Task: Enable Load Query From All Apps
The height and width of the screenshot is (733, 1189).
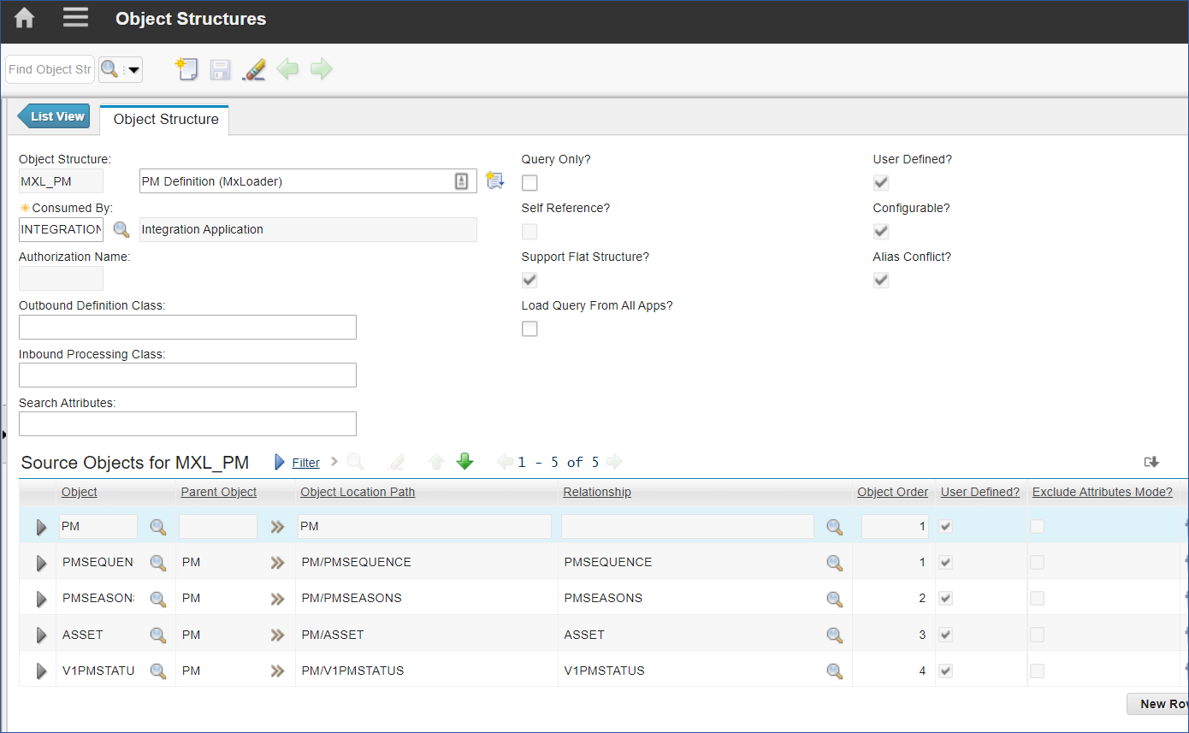Action: 529,328
